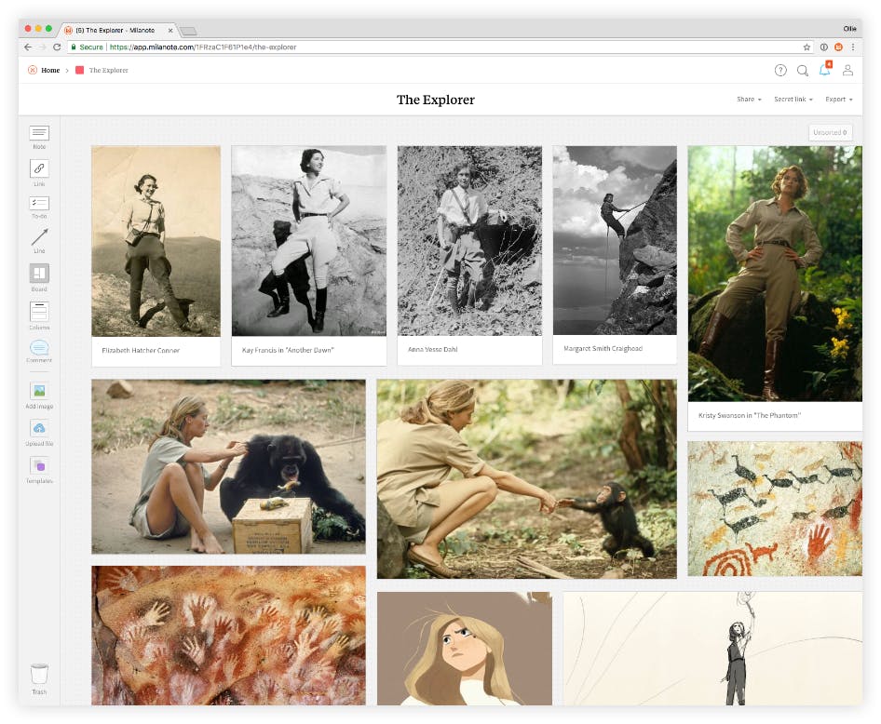Open the Trash bin
Viewport: 881px width, 724px height.
point(39,674)
